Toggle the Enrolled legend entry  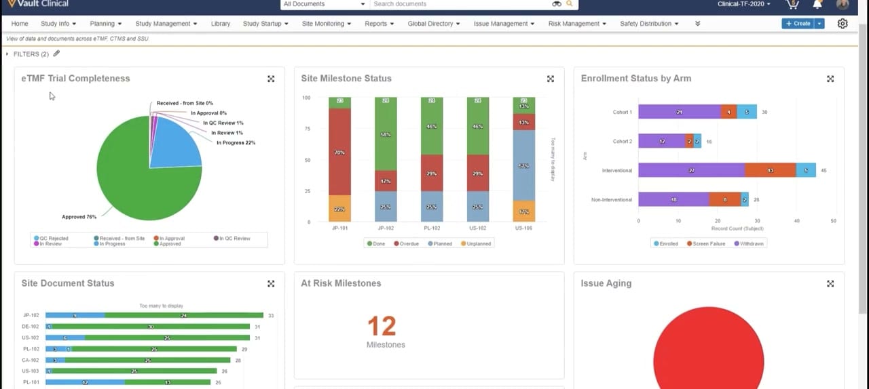665,243
